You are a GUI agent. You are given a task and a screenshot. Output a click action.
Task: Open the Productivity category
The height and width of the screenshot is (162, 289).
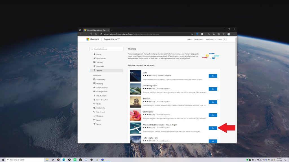(x=99, y=108)
